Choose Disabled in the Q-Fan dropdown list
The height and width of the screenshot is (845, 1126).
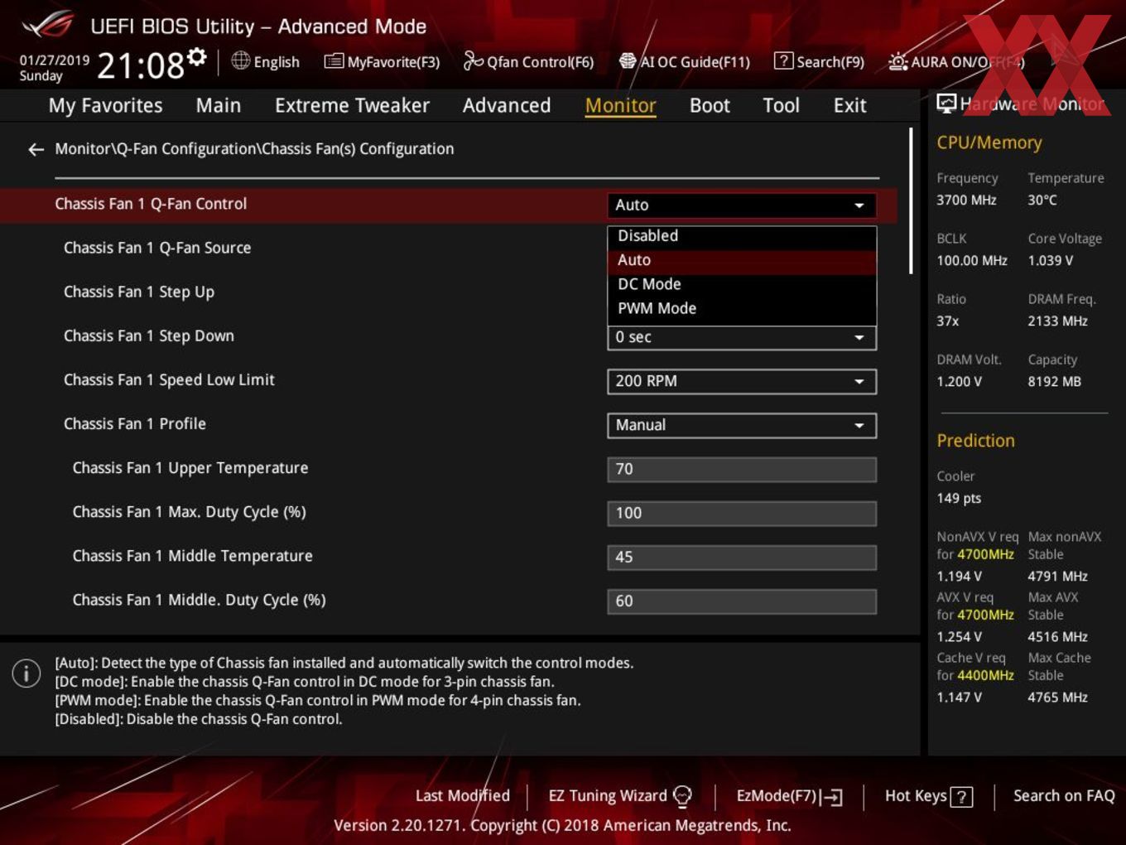(742, 236)
